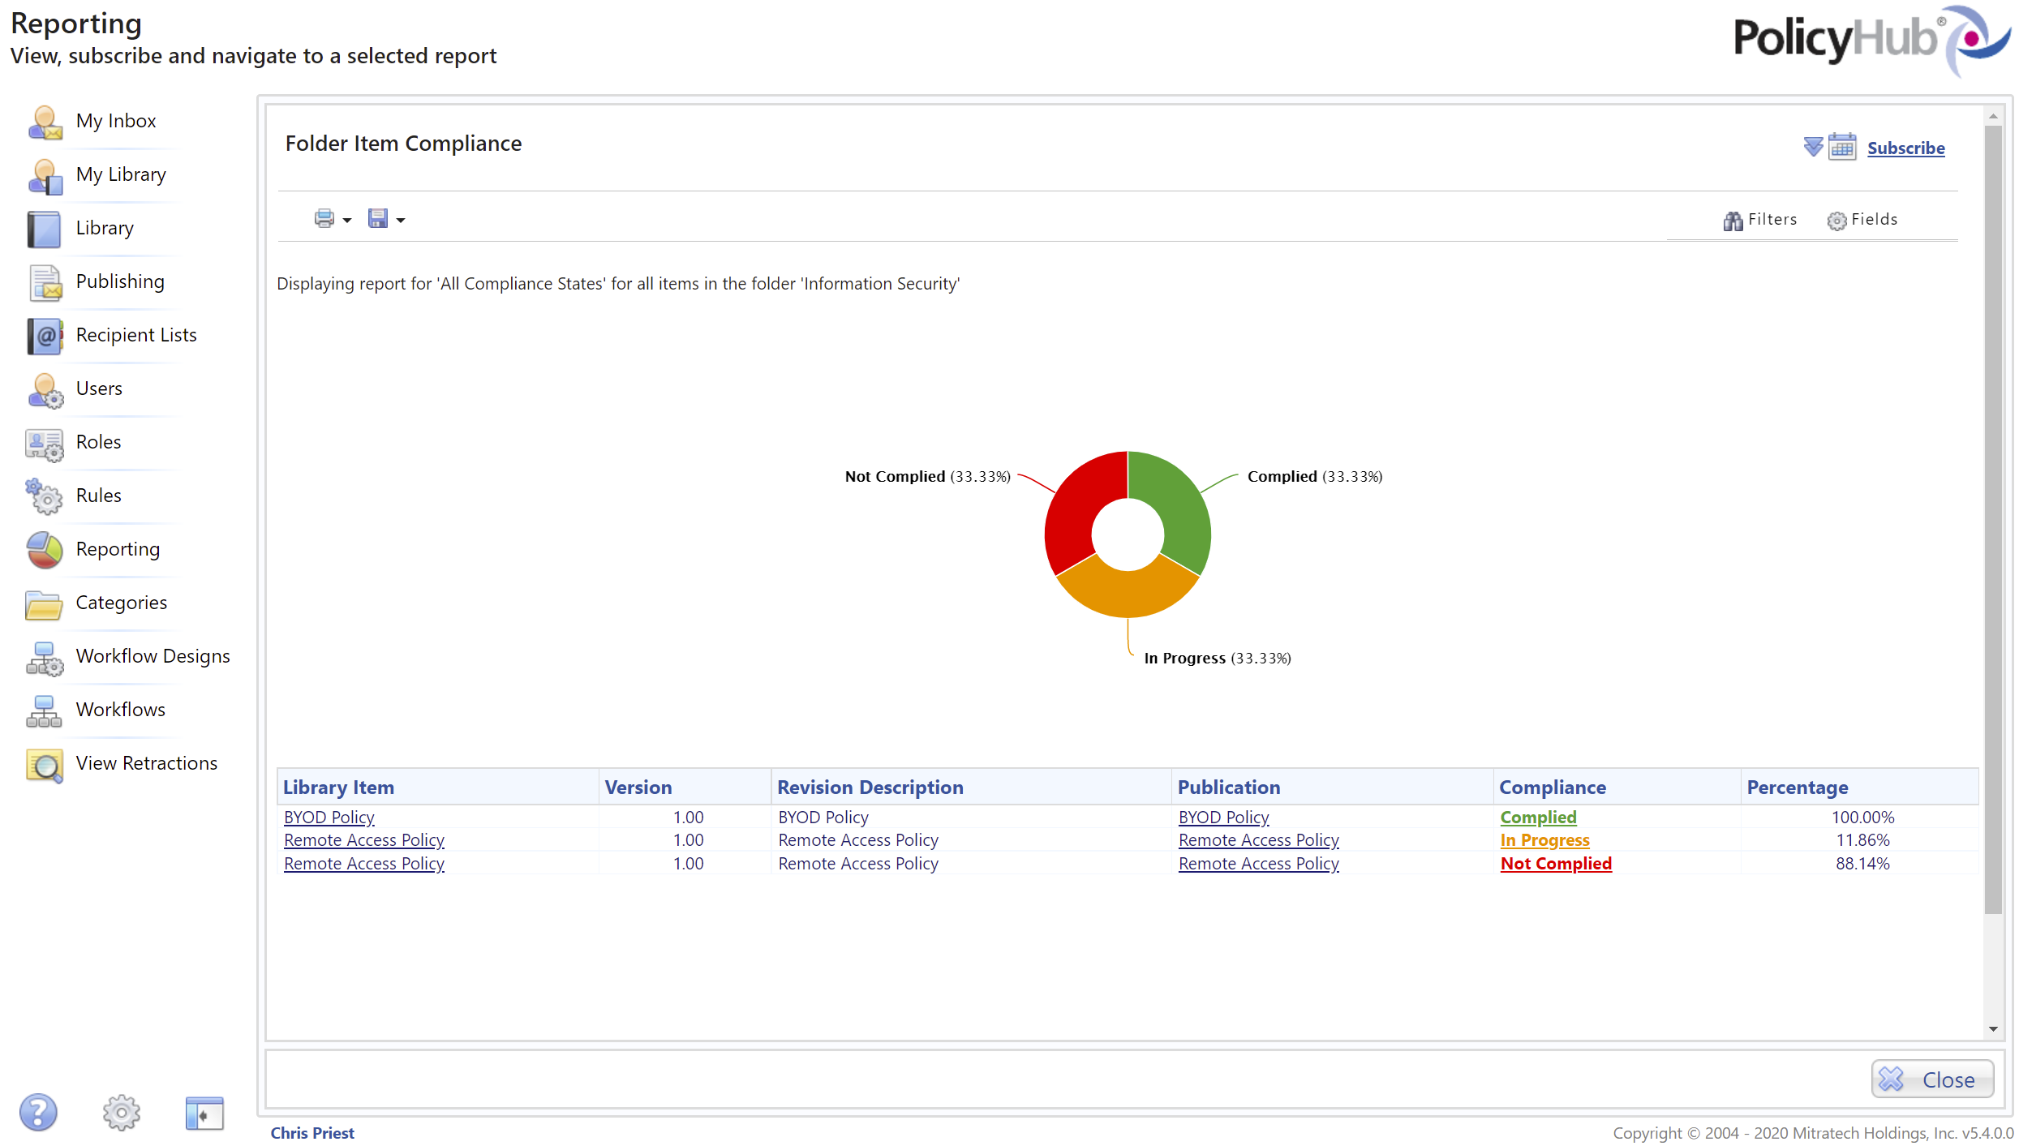
Task: Open Workflow Designs section
Action: coord(152,656)
